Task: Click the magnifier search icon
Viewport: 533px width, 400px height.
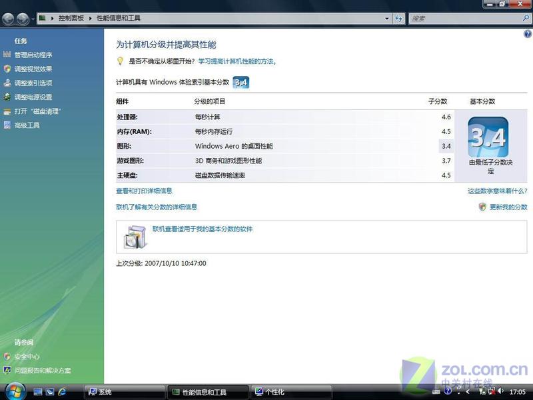Action: (x=526, y=19)
